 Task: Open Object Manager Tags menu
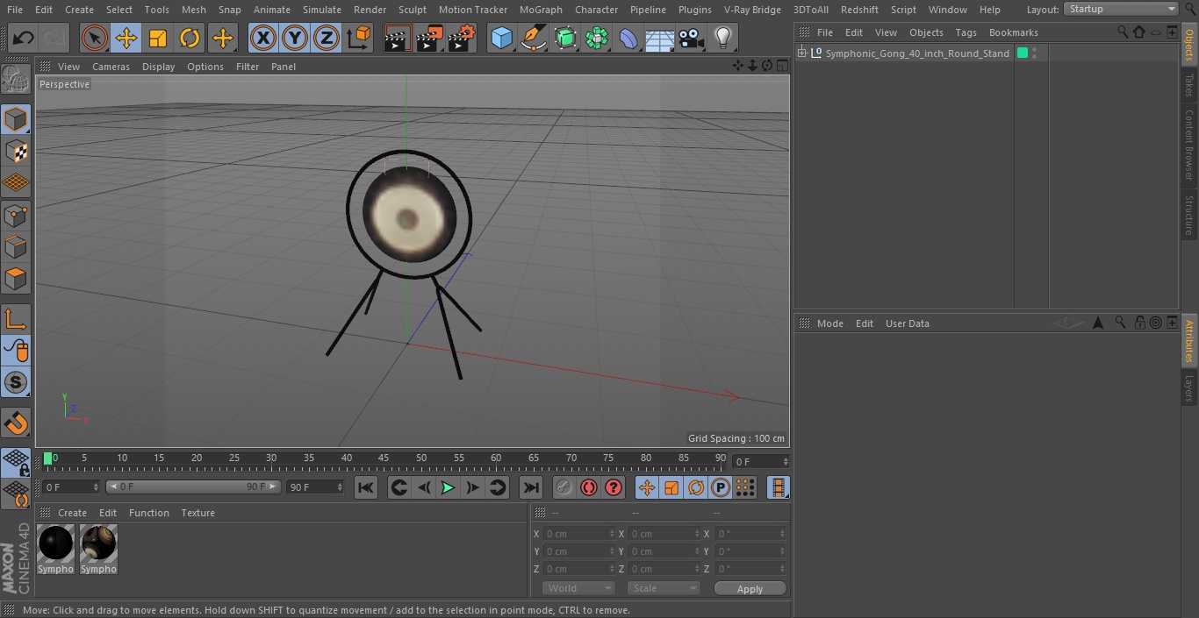coord(966,32)
